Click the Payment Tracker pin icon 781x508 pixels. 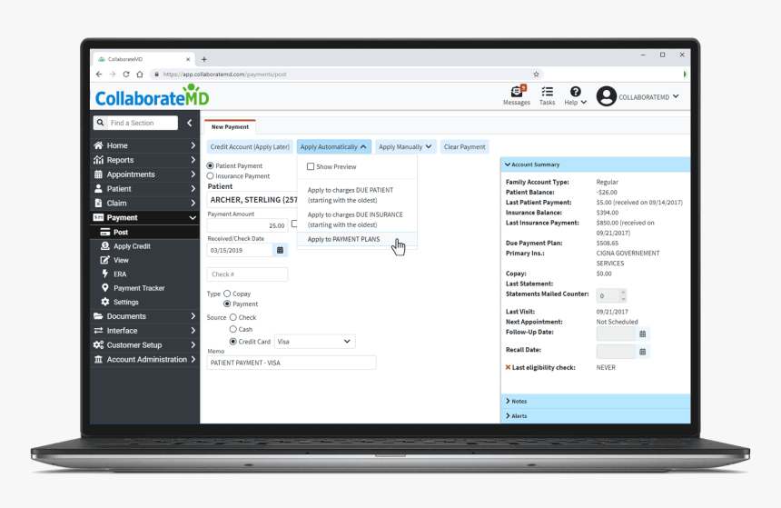click(x=105, y=288)
